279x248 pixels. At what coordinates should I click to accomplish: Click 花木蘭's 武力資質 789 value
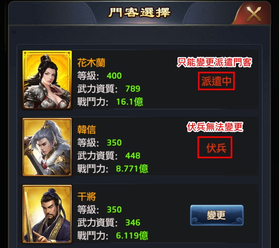133,89
